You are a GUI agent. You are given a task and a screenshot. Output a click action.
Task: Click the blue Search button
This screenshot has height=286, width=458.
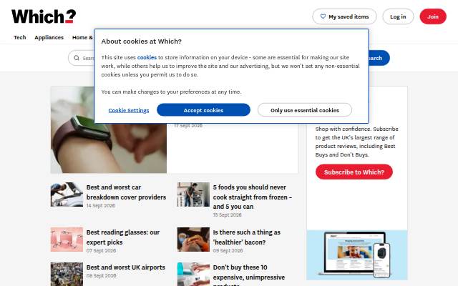point(379,58)
